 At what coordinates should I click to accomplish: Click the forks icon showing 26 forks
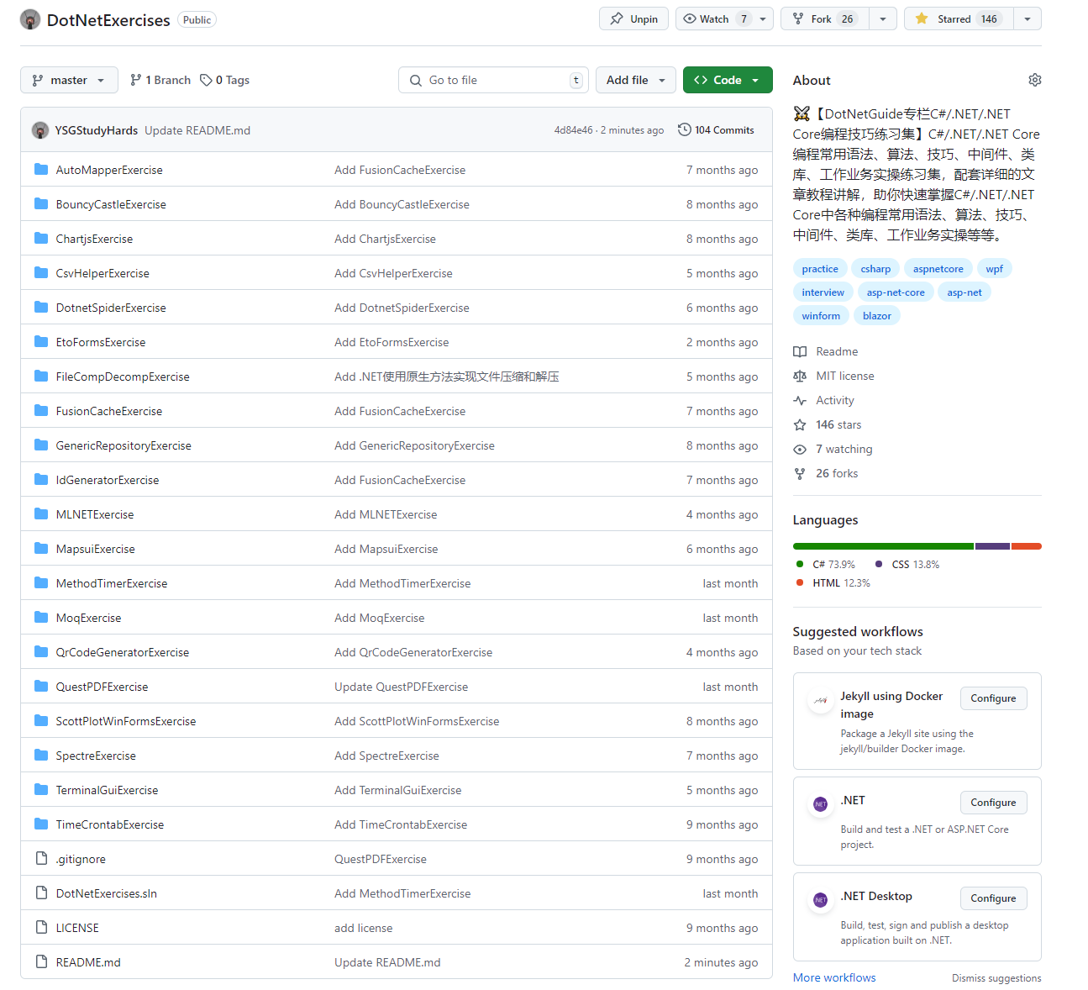pos(800,473)
